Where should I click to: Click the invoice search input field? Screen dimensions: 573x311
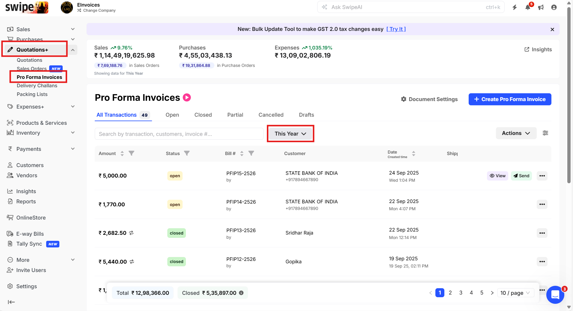(179, 134)
